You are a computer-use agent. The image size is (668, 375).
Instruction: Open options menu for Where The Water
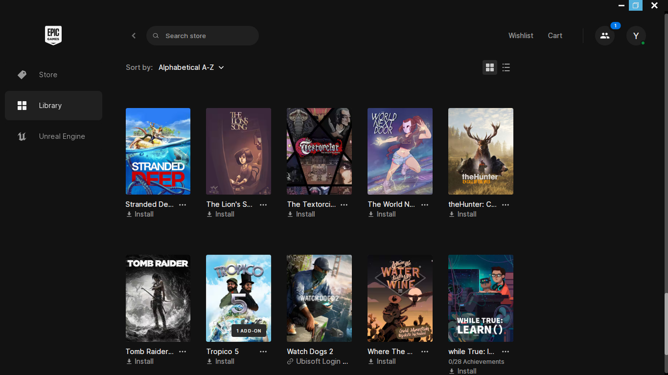coord(425,352)
